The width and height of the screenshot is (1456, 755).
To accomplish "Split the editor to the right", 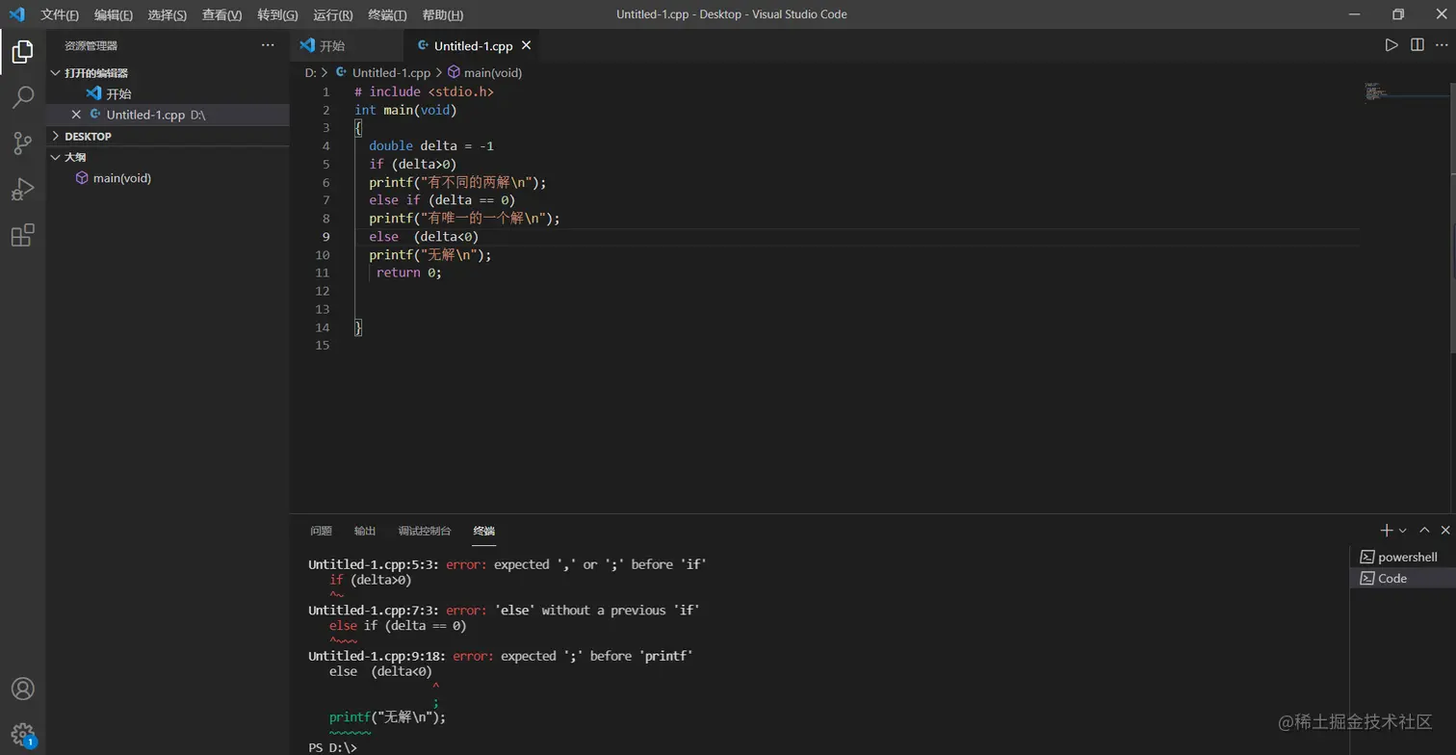I will 1417,45.
